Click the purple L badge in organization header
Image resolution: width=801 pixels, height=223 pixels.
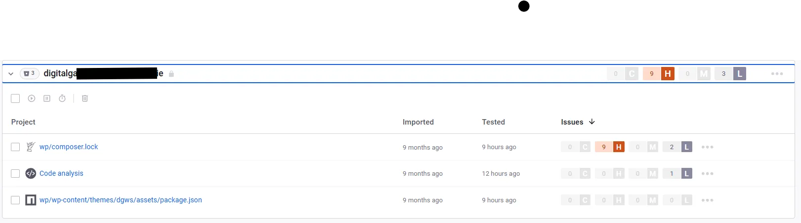click(x=739, y=74)
